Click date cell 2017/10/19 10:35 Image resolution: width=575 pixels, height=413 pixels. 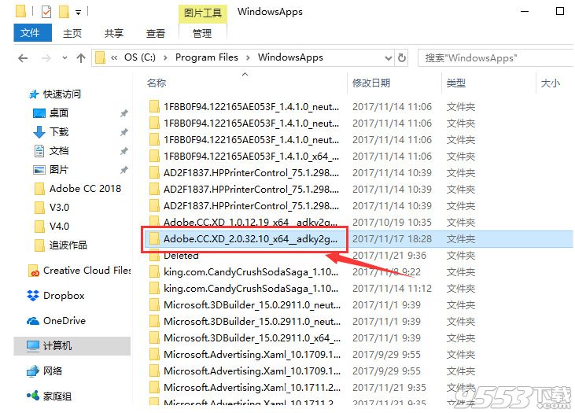pyautogui.click(x=392, y=223)
